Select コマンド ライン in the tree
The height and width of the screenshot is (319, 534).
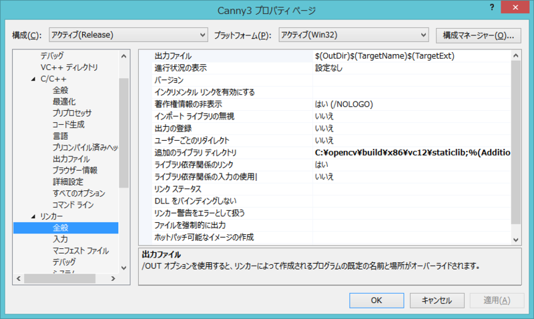[73, 205]
